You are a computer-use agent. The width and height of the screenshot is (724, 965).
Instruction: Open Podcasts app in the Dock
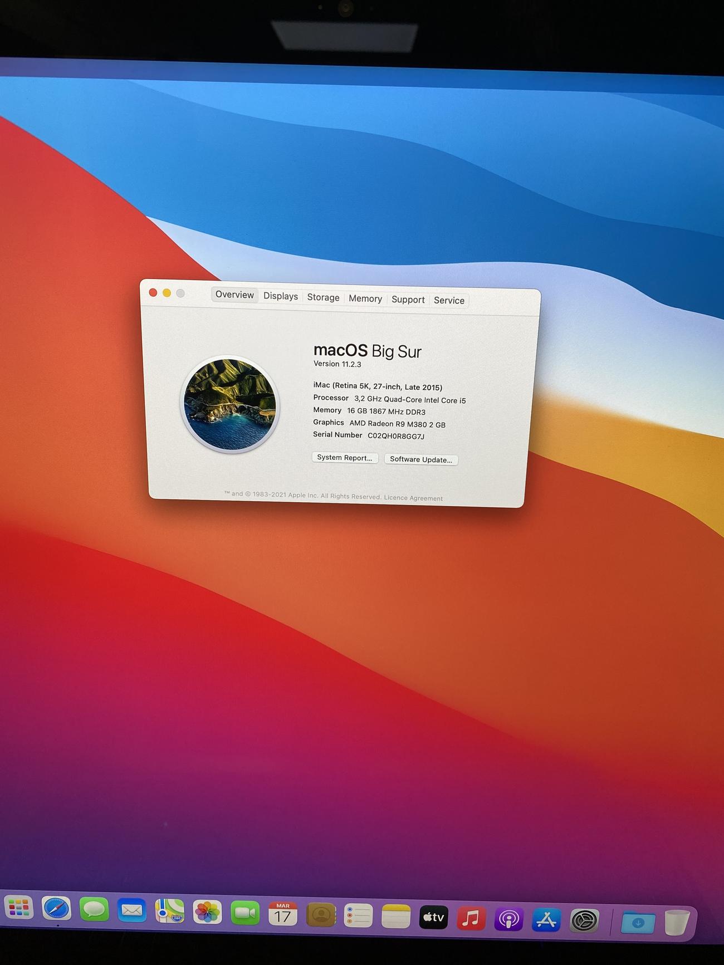[x=508, y=919]
